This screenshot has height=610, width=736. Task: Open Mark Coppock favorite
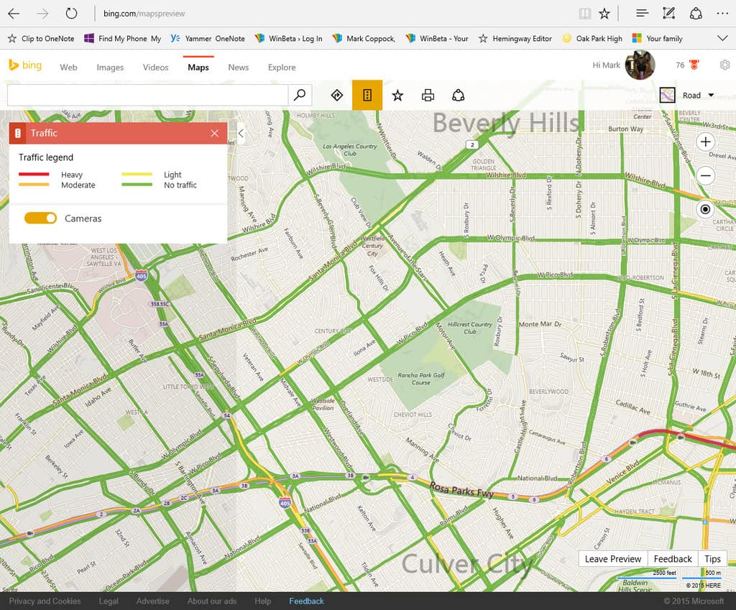click(x=363, y=39)
